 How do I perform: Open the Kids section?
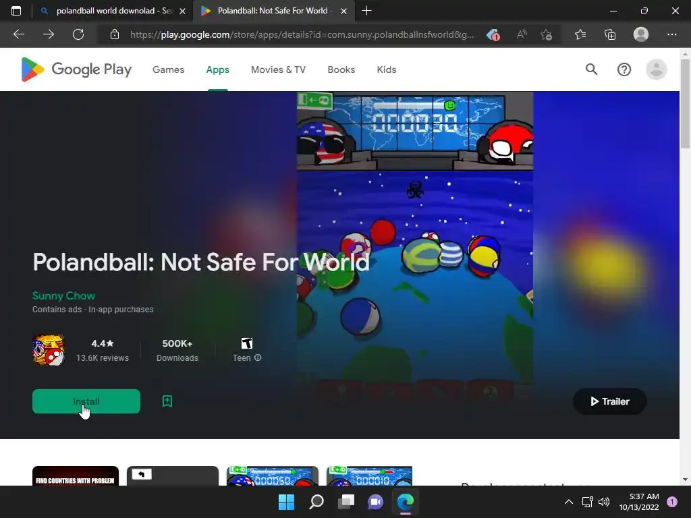point(387,69)
